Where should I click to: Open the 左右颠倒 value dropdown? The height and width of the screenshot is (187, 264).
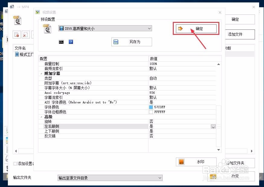coord(213,127)
